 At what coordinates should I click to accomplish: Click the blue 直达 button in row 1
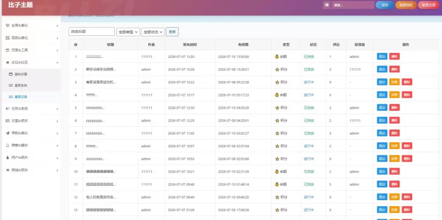click(x=382, y=56)
